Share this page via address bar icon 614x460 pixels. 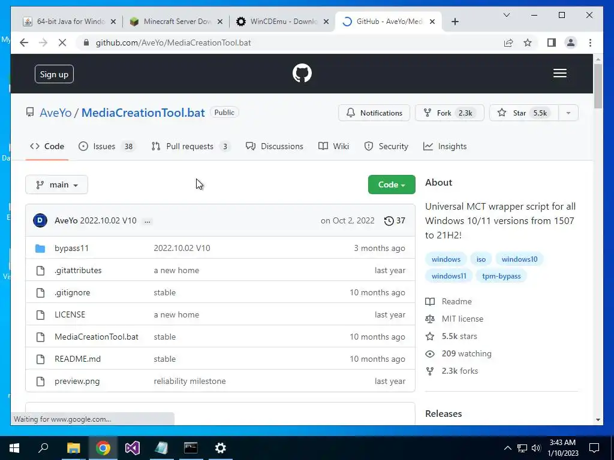(x=508, y=43)
